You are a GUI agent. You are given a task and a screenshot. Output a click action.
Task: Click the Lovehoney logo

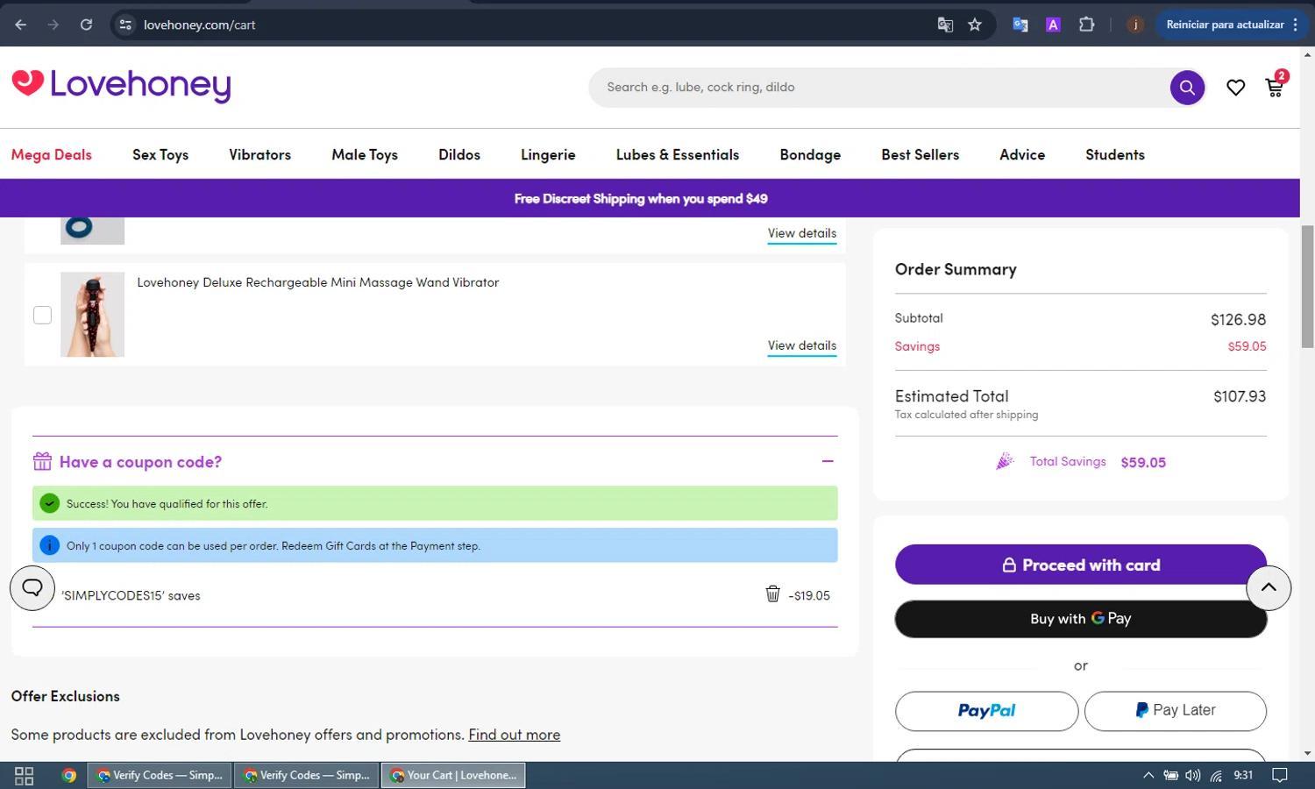[121, 86]
